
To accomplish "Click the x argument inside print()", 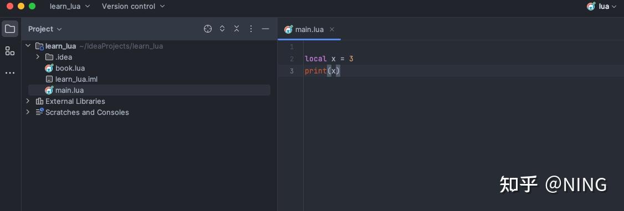I will 334,71.
